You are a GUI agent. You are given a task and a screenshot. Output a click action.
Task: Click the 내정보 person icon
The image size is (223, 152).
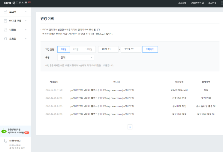[5, 30]
